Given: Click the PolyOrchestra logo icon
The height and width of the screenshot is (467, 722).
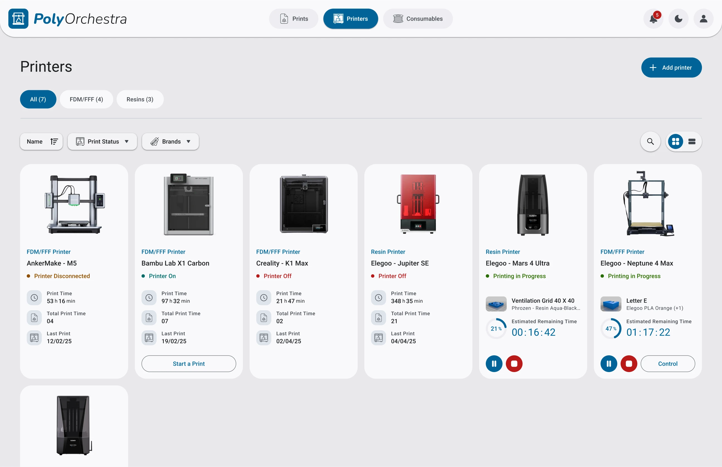Looking at the screenshot, I should pyautogui.click(x=18, y=18).
